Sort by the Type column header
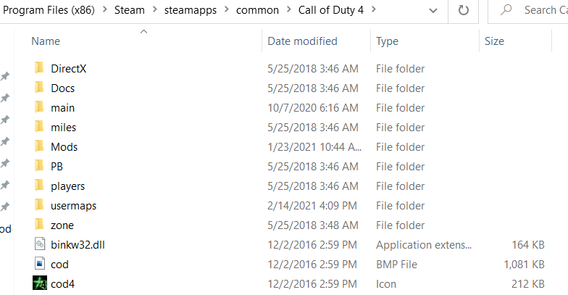 coord(387,41)
